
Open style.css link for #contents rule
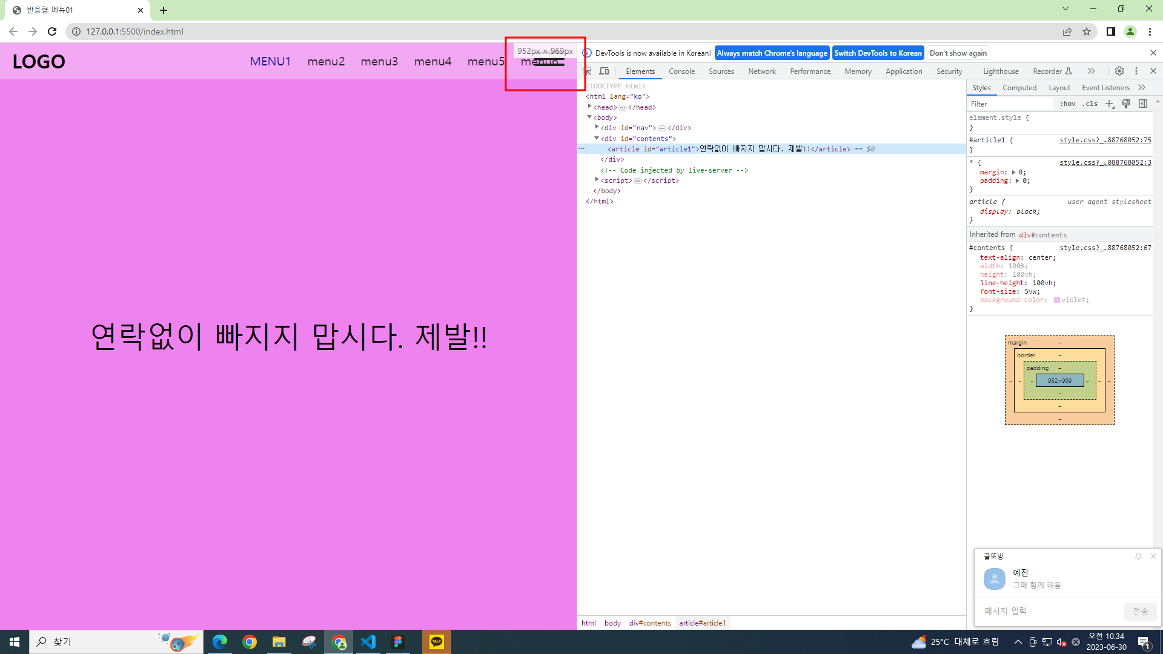coord(1105,247)
